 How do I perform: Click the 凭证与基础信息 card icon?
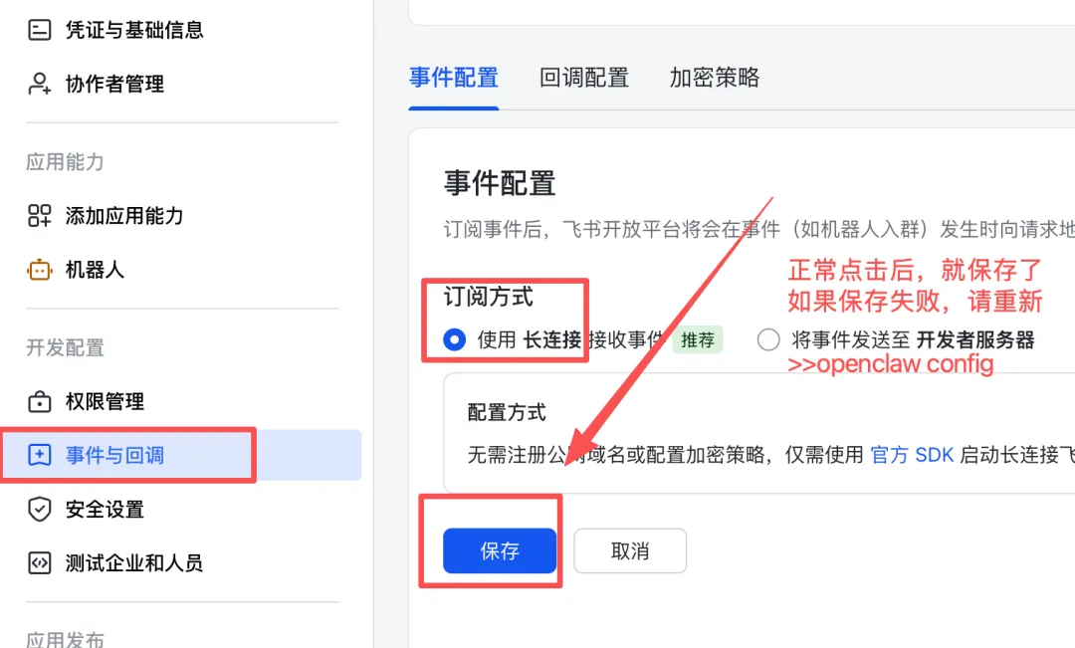[39, 30]
